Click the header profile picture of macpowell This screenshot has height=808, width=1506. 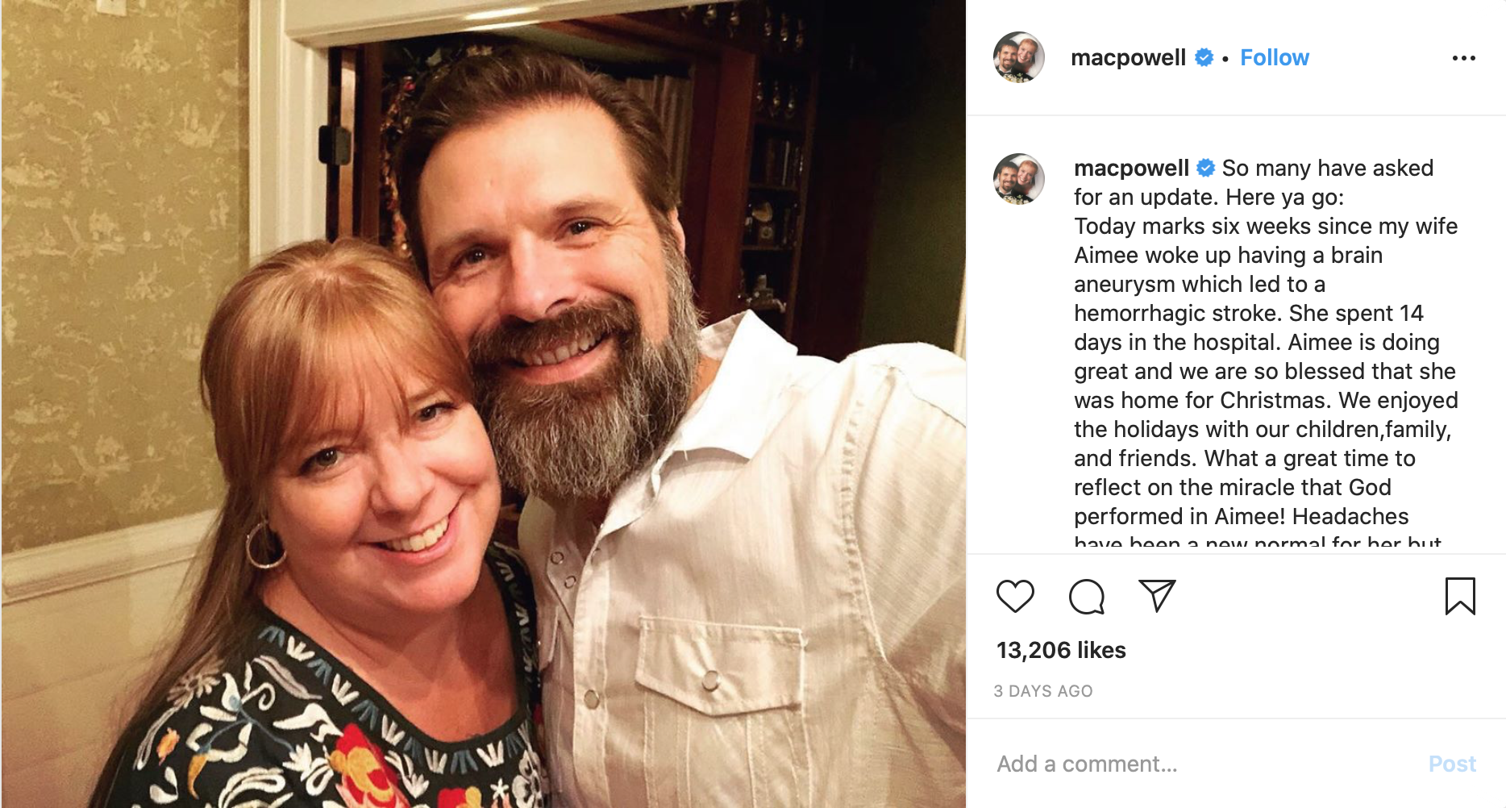(x=1019, y=57)
